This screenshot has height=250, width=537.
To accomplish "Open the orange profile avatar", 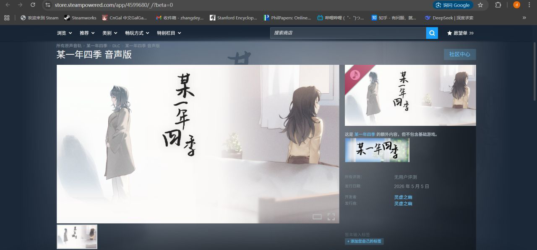I will (x=516, y=5).
